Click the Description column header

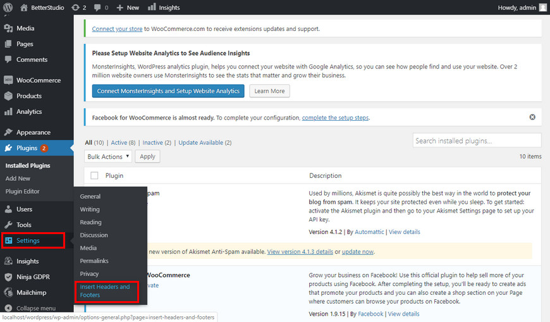[x=325, y=176]
